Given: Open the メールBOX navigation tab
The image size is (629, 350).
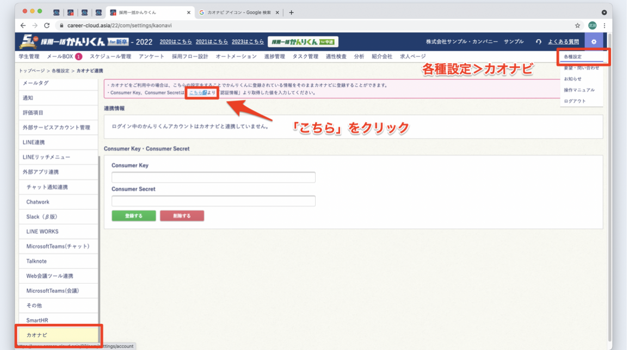Looking at the screenshot, I should (64, 57).
